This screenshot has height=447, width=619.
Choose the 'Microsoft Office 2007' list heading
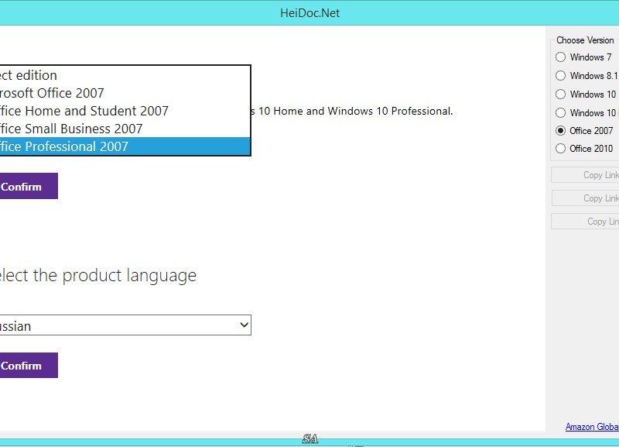(x=125, y=93)
